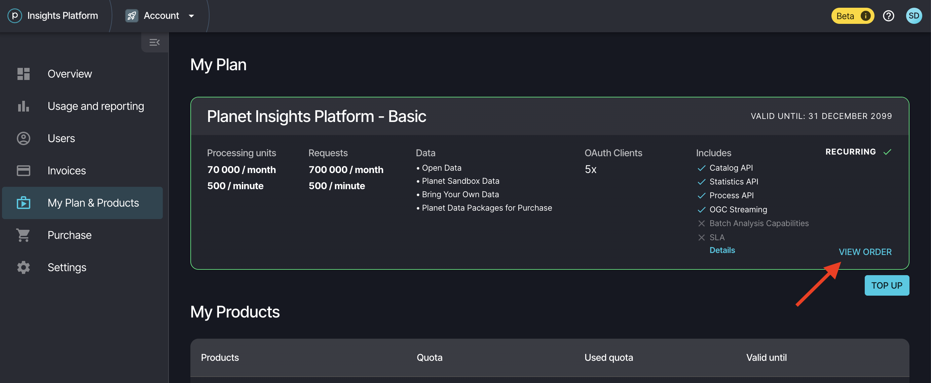Click the My Plan page heading
931x383 pixels.
[x=218, y=65]
